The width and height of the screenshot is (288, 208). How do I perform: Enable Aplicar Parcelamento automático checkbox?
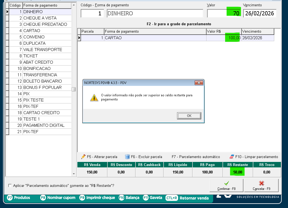click(x=10, y=186)
